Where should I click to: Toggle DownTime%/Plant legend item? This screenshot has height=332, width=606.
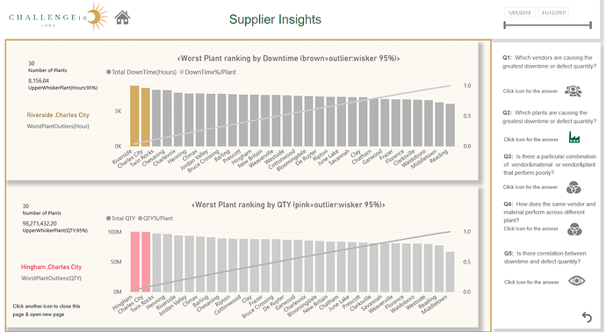tap(207, 72)
